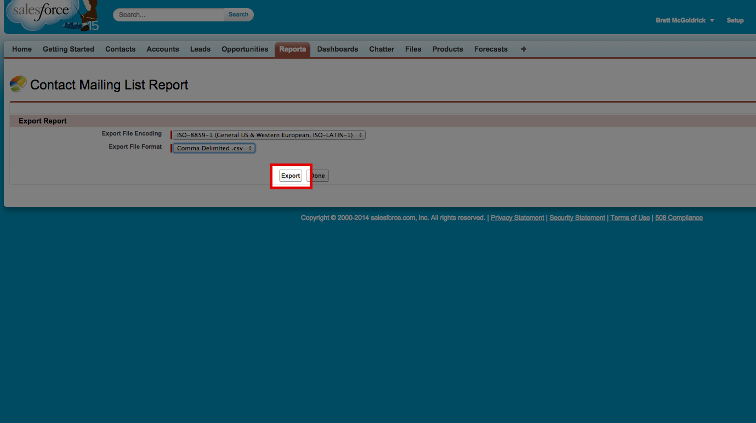Select the Reports tab
The width and height of the screenshot is (756, 423).
293,49
